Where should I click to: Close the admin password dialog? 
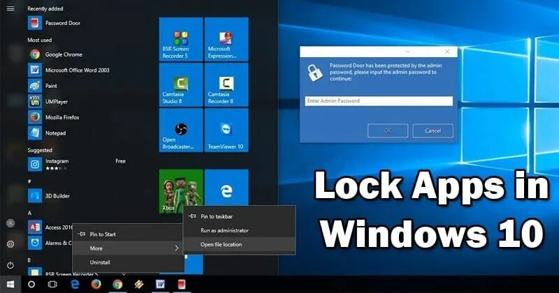pyautogui.click(x=447, y=52)
